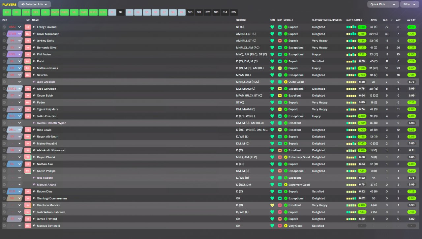Click the red sharpness icon for Josh Wilson-Esbrand
Screen dimensions: 422x239
point(280,212)
